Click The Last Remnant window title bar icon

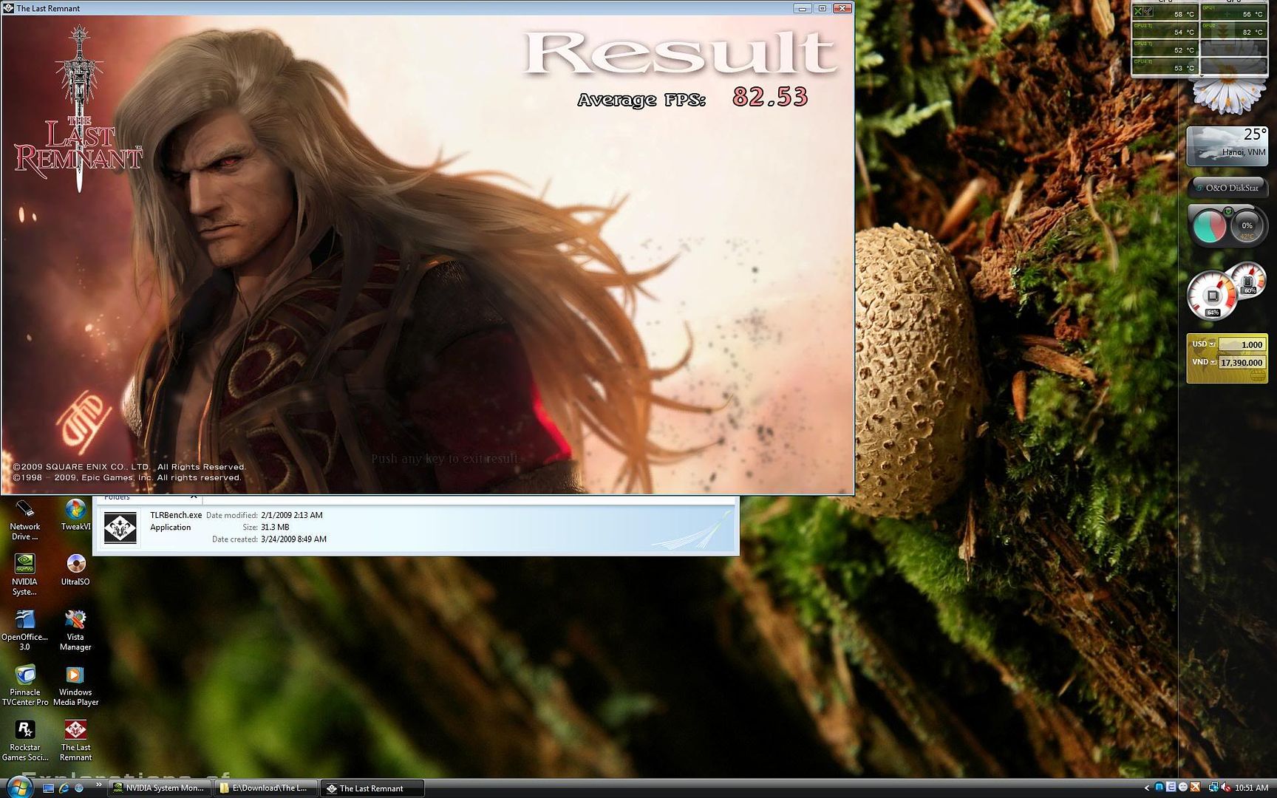pos(9,8)
